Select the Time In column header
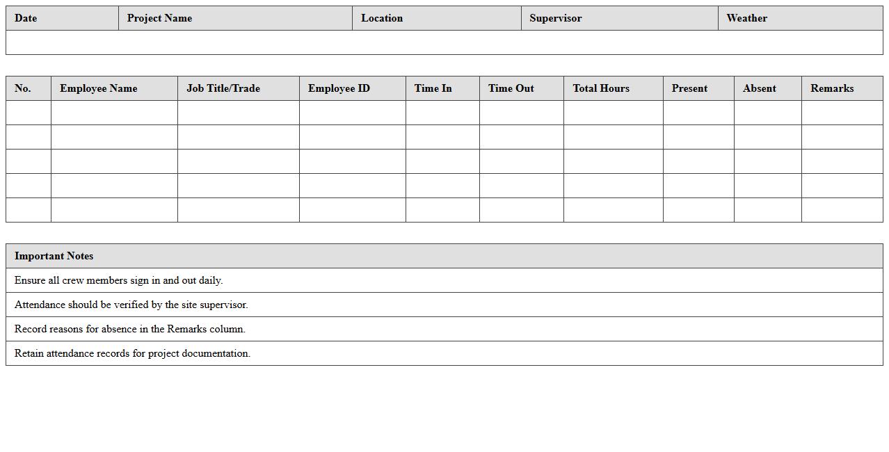Image resolution: width=889 pixels, height=452 pixels. point(442,88)
